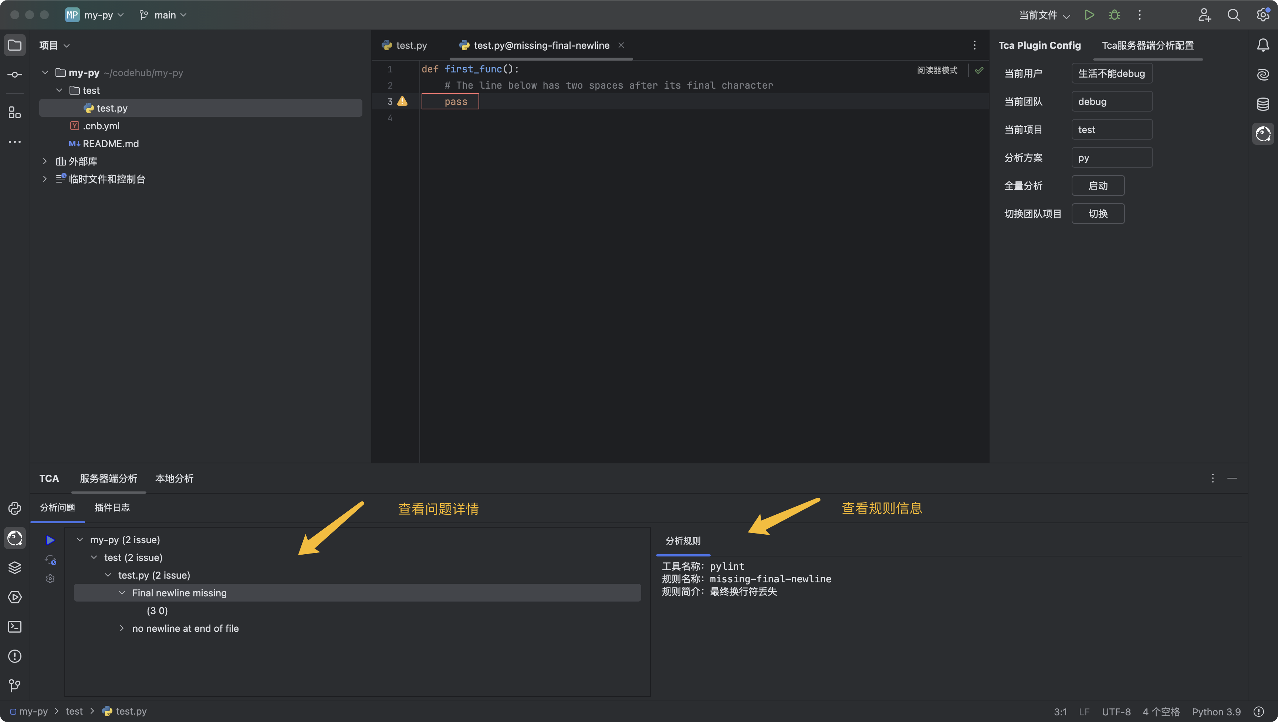1278x722 pixels.
Task: Open the Database tool window icon
Action: click(1263, 104)
